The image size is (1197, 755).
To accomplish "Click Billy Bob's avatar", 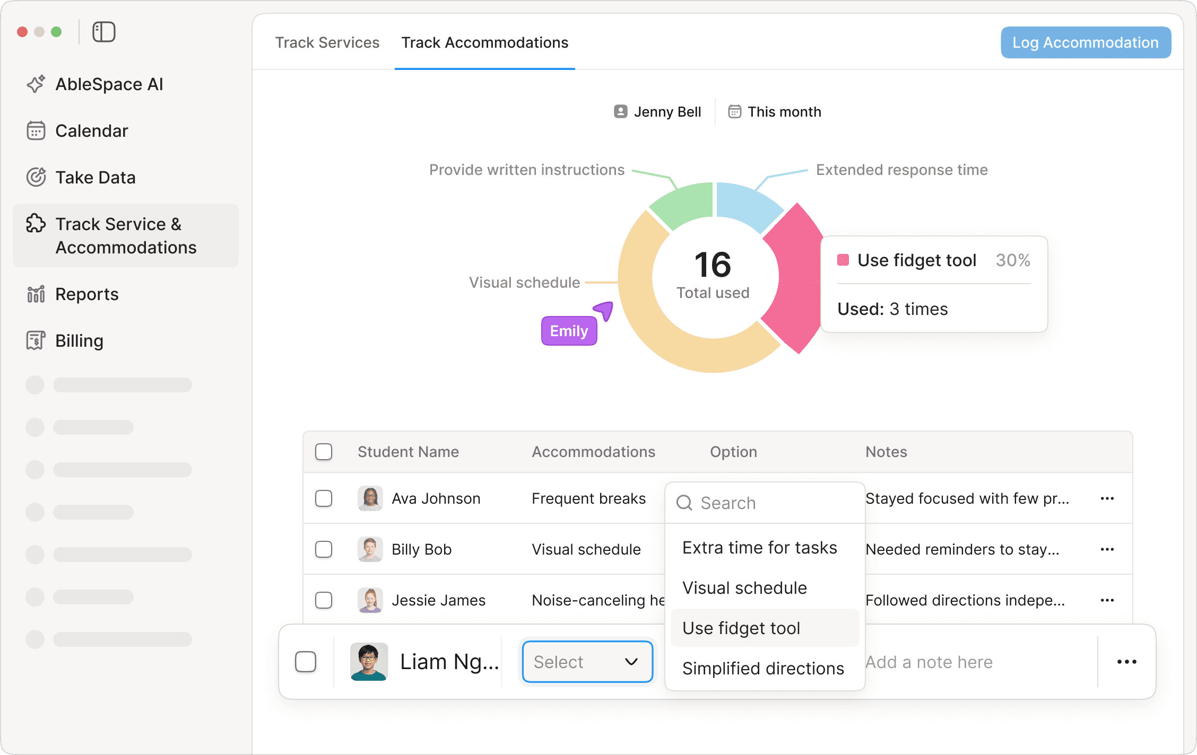I will tap(370, 549).
